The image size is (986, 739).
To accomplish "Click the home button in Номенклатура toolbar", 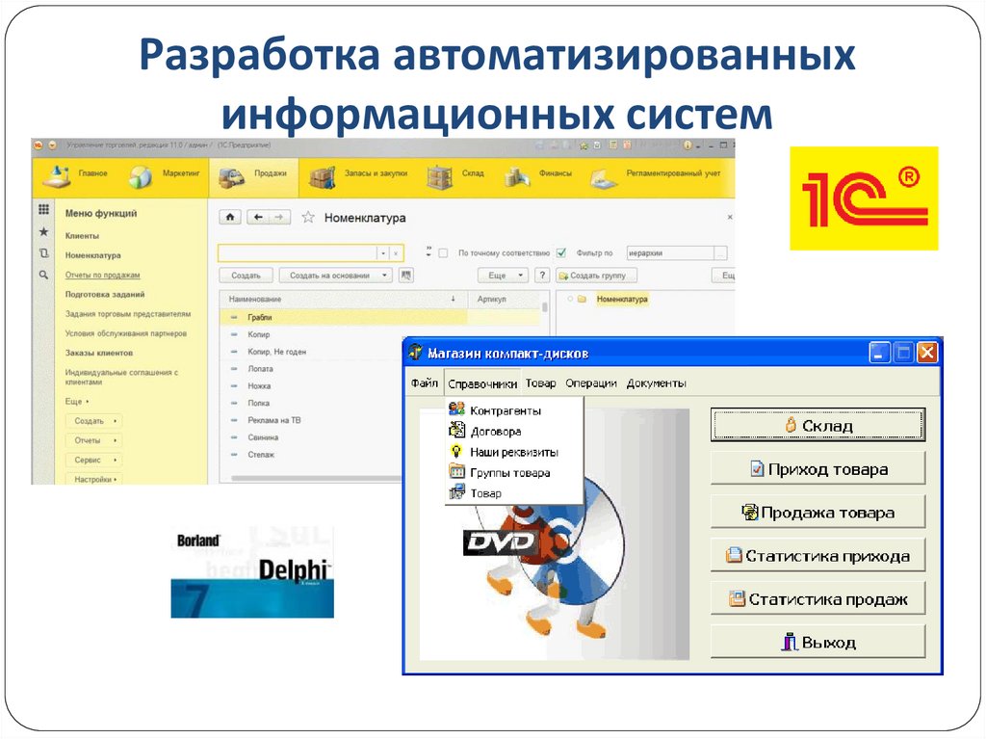I will coord(230,217).
